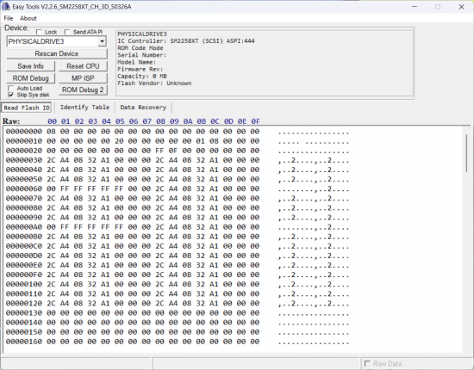The image size is (474, 370).
Task: Click the ROM Debug button
Action: [30, 78]
